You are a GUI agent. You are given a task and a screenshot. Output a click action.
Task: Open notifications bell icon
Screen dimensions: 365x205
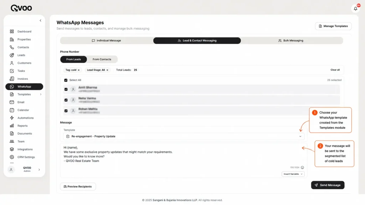[355, 9]
